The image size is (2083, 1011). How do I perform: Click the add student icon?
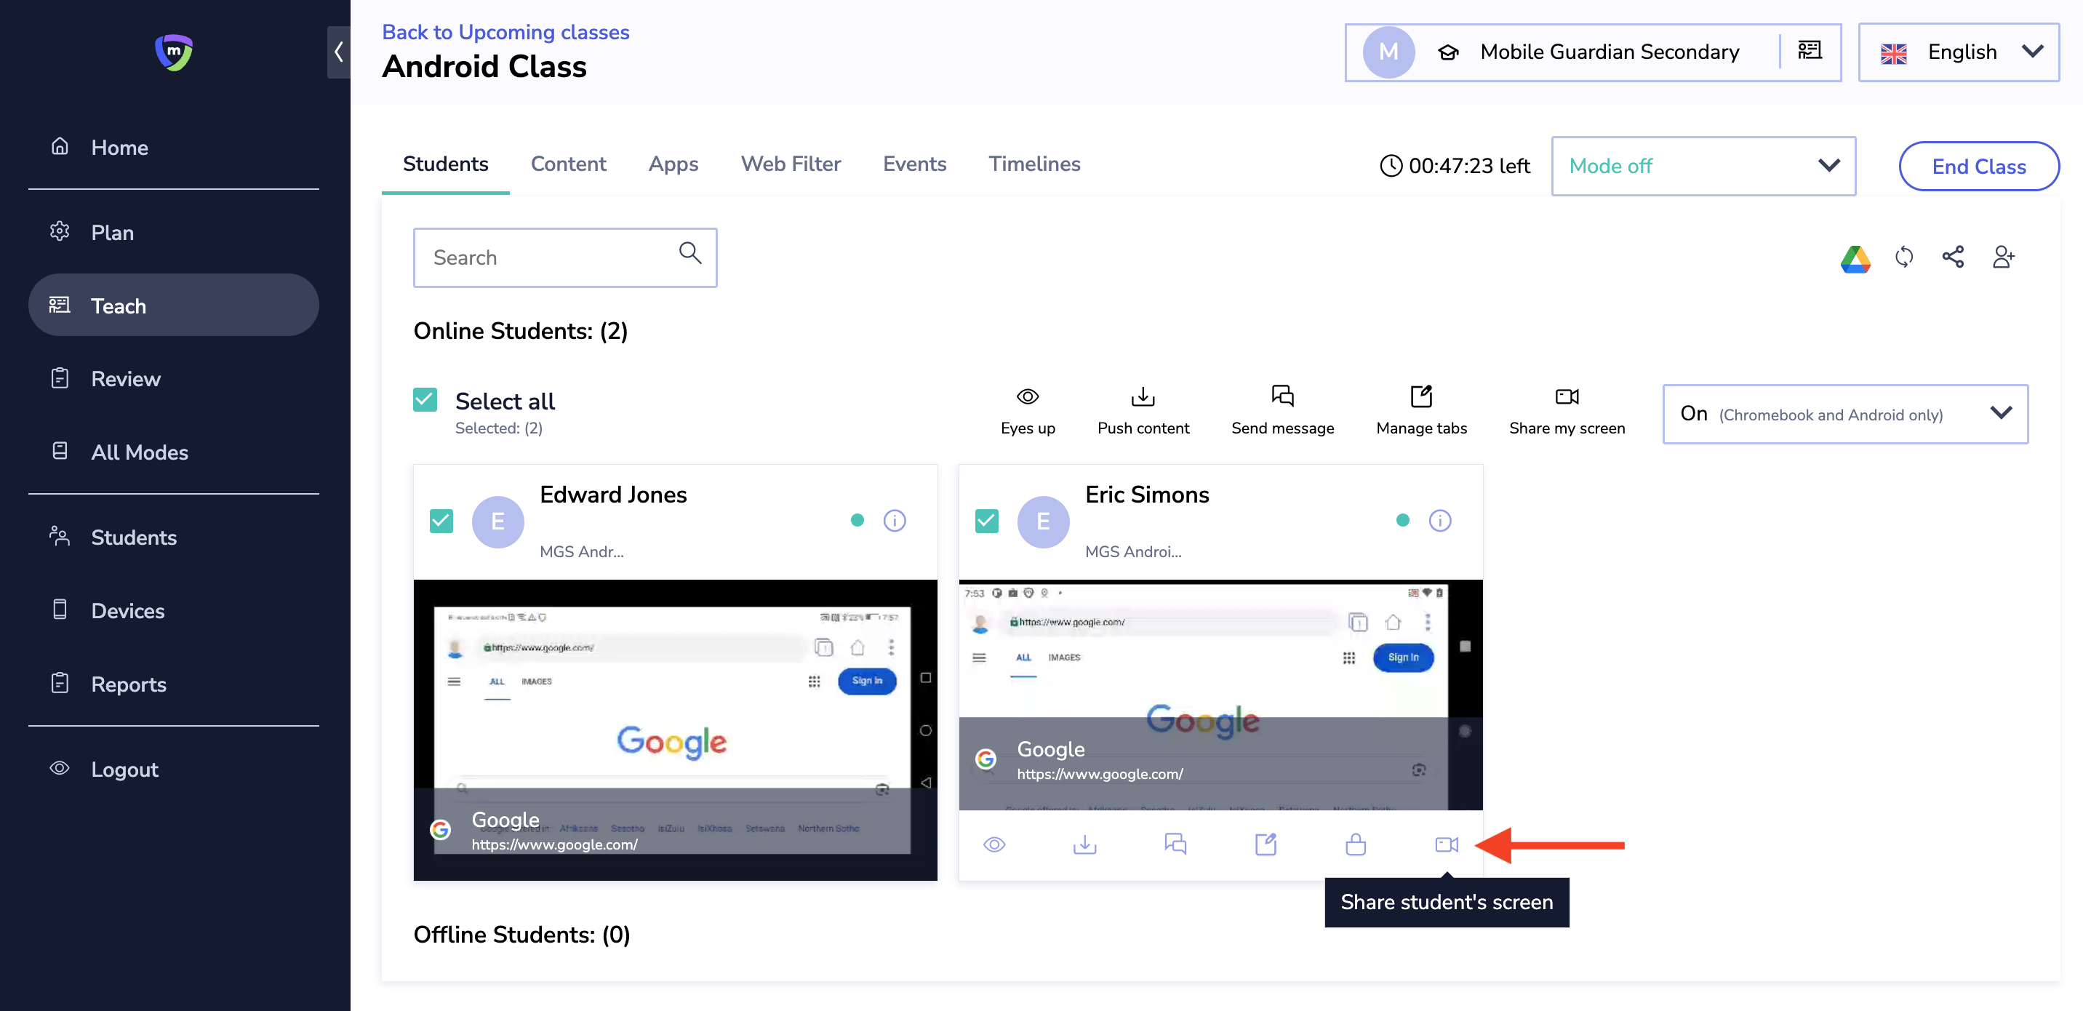[2003, 257]
